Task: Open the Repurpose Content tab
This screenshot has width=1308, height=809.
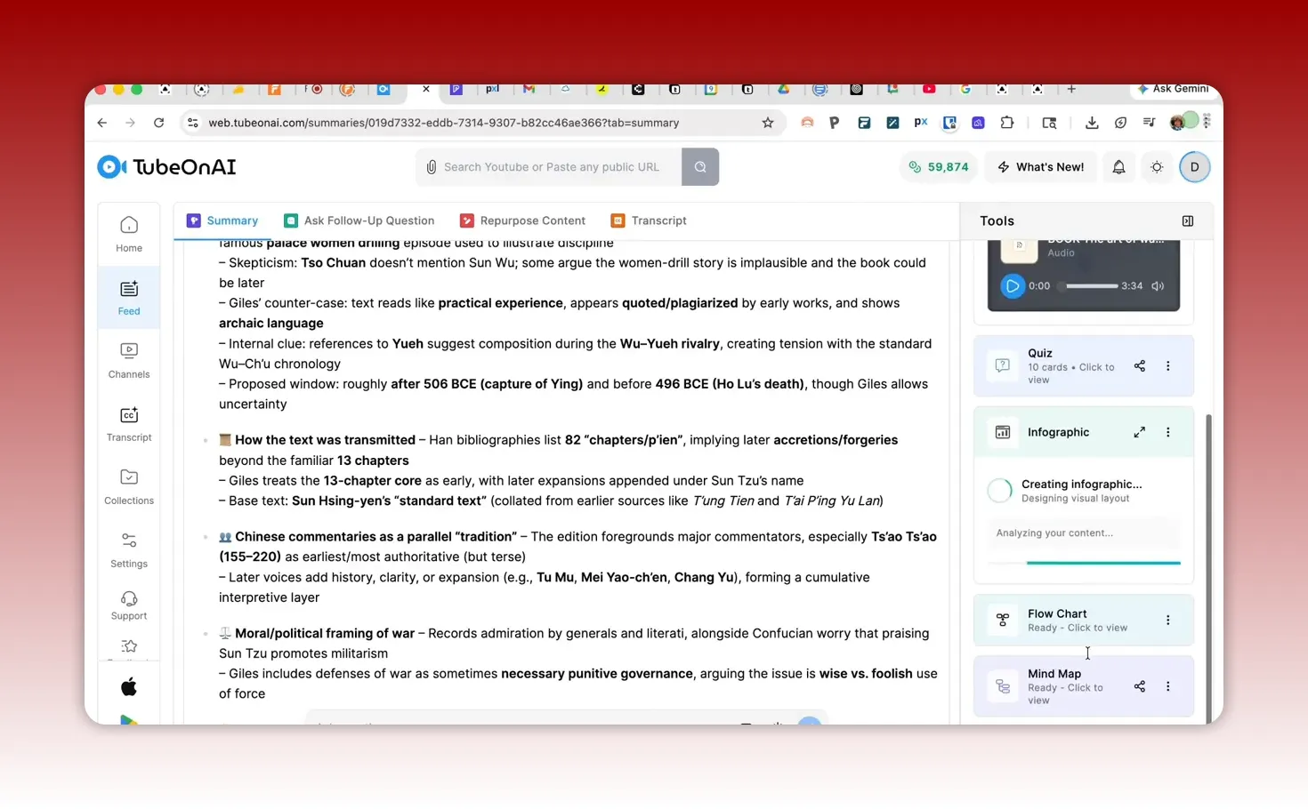Action: point(523,220)
